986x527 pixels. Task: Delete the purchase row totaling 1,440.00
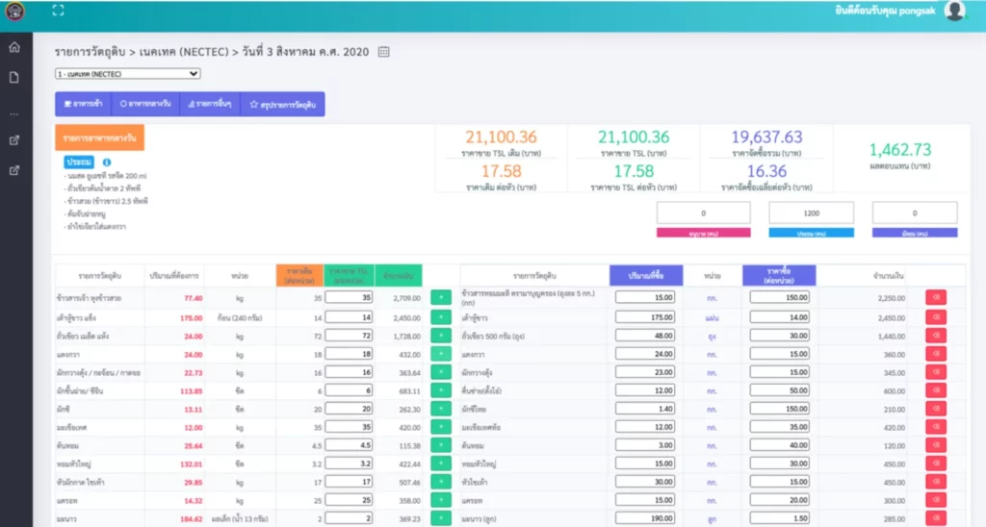[x=936, y=336]
